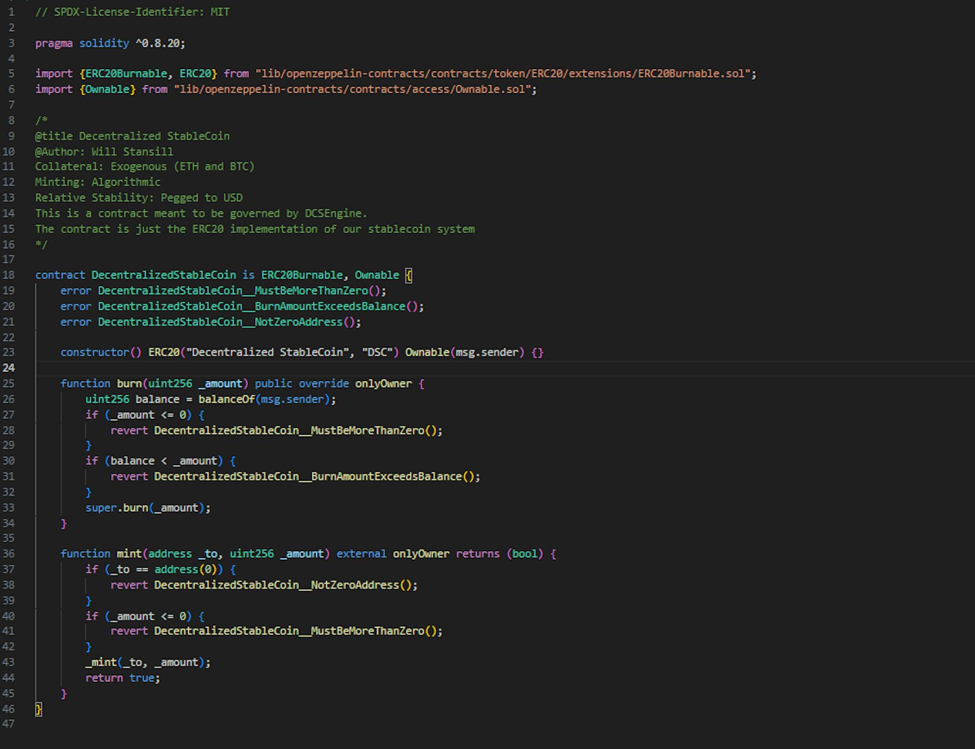The image size is (975, 749).
Task: Click the balanceOf(msg.sender) expression
Action: tap(267, 399)
